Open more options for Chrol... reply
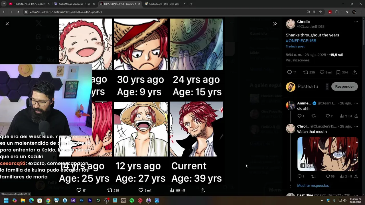The width and height of the screenshot is (365, 205). pos(356,126)
